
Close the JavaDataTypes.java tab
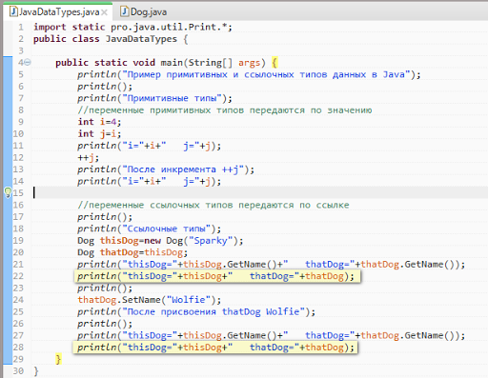coord(105,12)
